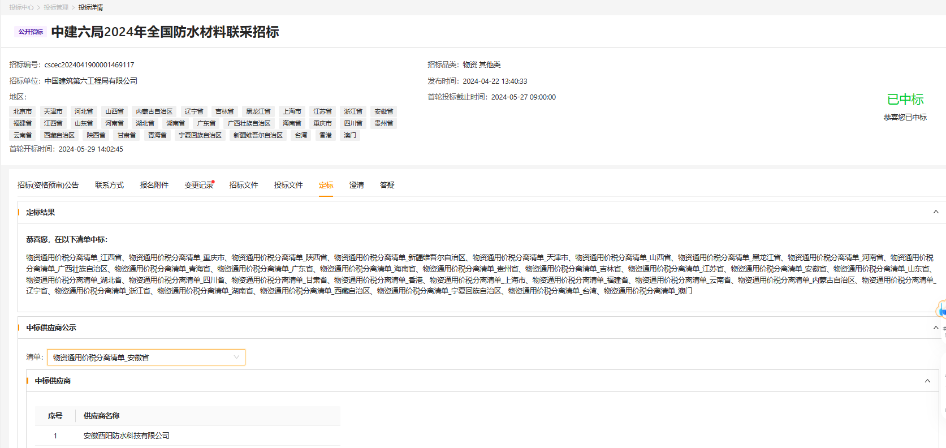Click the 序号 column header
This screenshot has height=448, width=946.
(x=55, y=416)
